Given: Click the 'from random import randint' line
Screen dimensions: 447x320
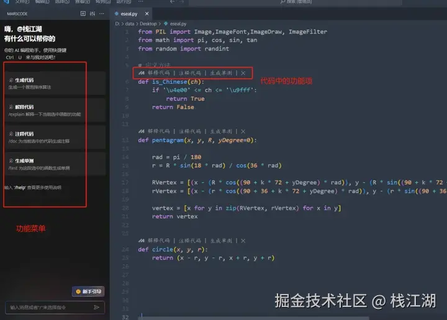Looking at the screenshot, I should pos(183,49).
